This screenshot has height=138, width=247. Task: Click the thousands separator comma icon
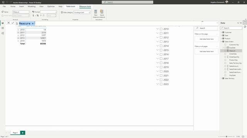[41, 15]
